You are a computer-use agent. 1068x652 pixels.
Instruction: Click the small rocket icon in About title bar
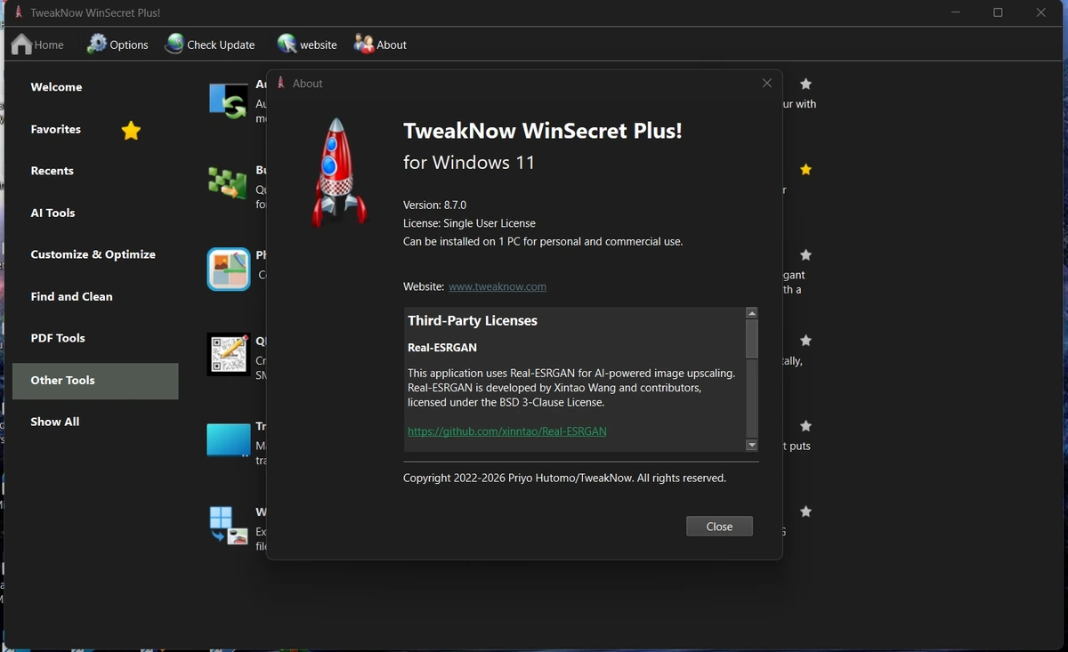pos(281,83)
